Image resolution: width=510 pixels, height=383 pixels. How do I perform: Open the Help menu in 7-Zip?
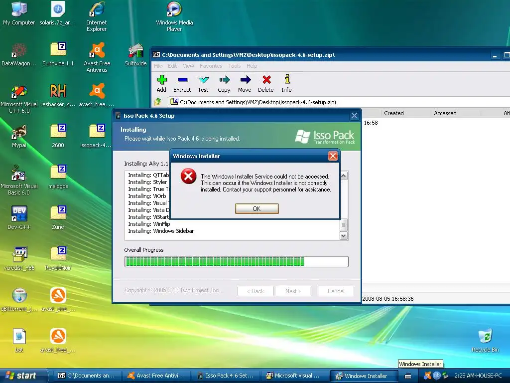(x=252, y=66)
